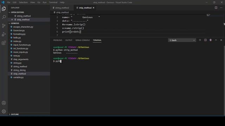Open the Edit menu
The image size is (225, 126).
(x=14, y=2)
